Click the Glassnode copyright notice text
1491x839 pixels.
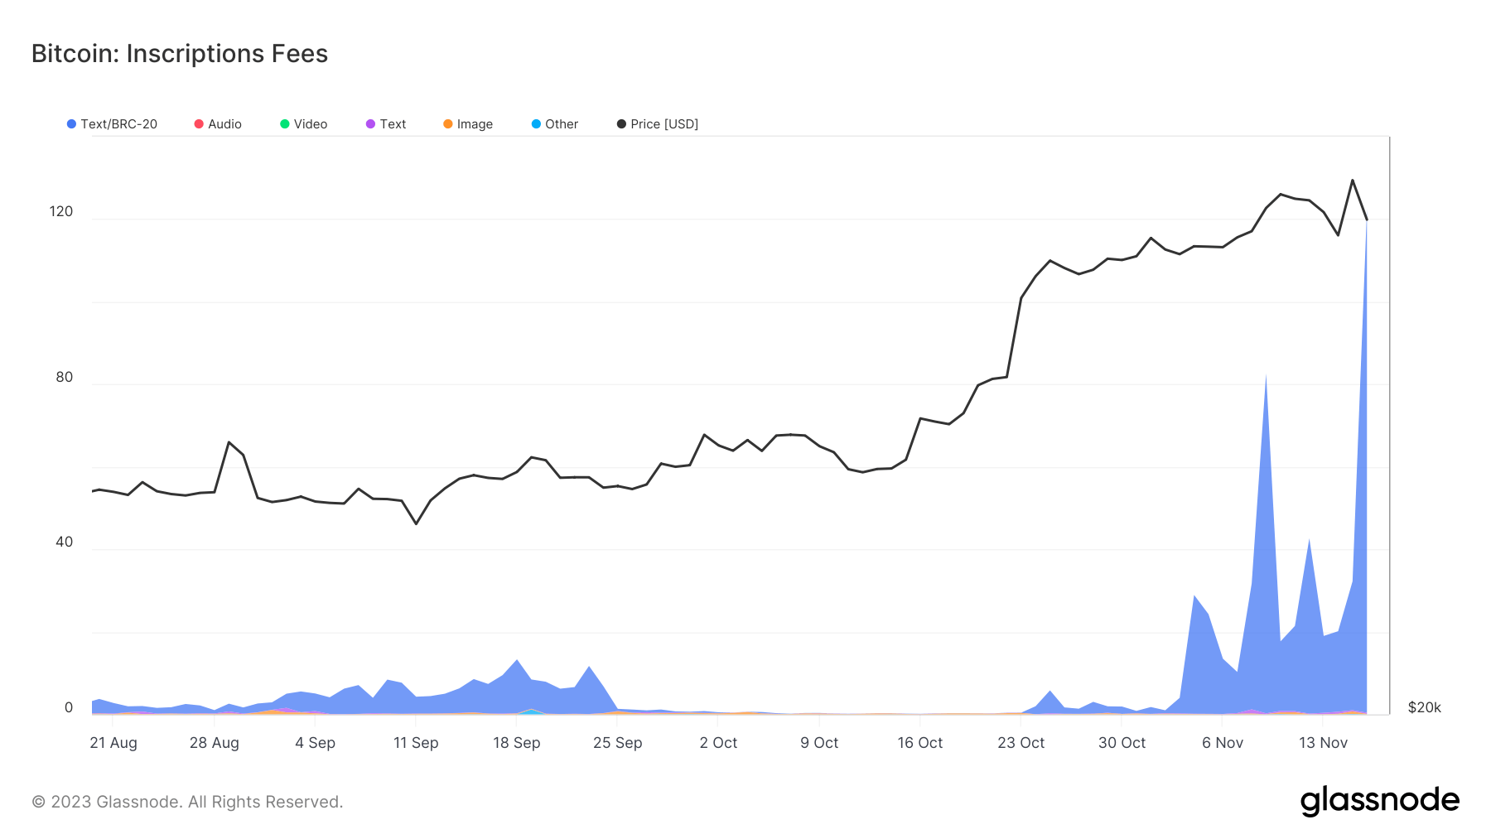[x=187, y=802]
